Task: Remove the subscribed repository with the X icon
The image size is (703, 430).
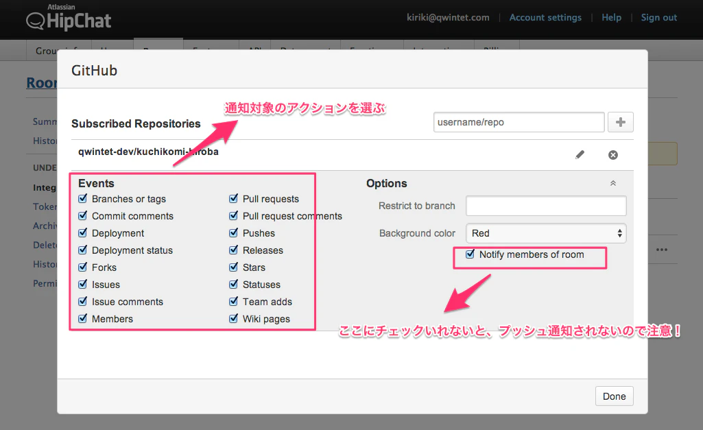Action: pyautogui.click(x=613, y=155)
